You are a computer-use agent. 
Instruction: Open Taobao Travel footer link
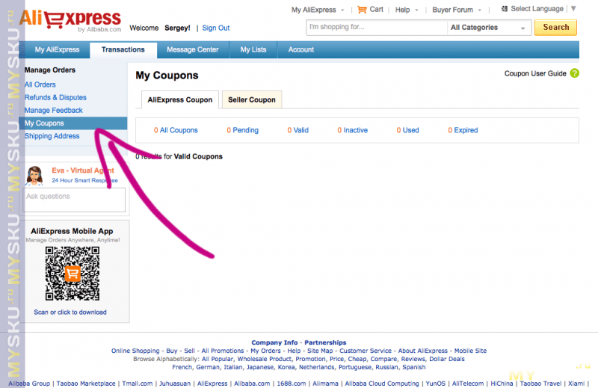pyautogui.click(x=540, y=384)
